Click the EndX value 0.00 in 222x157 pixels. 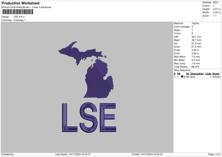[195, 50]
